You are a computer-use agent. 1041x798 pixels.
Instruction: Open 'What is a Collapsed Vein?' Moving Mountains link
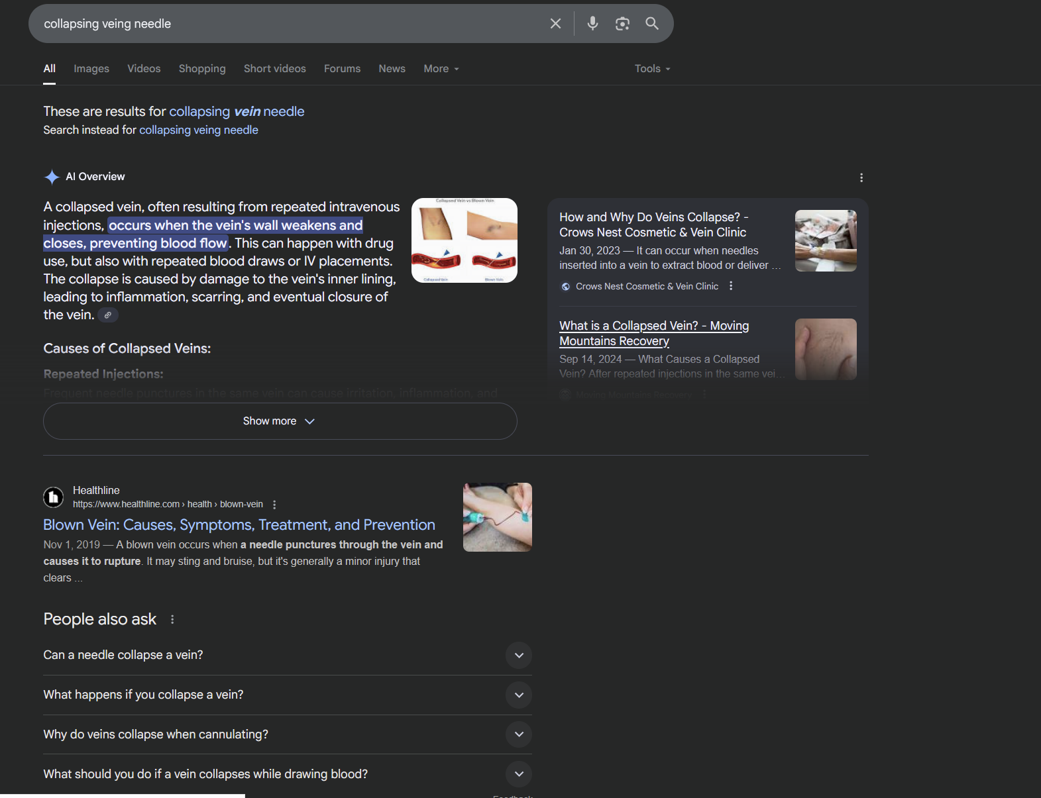tap(654, 333)
